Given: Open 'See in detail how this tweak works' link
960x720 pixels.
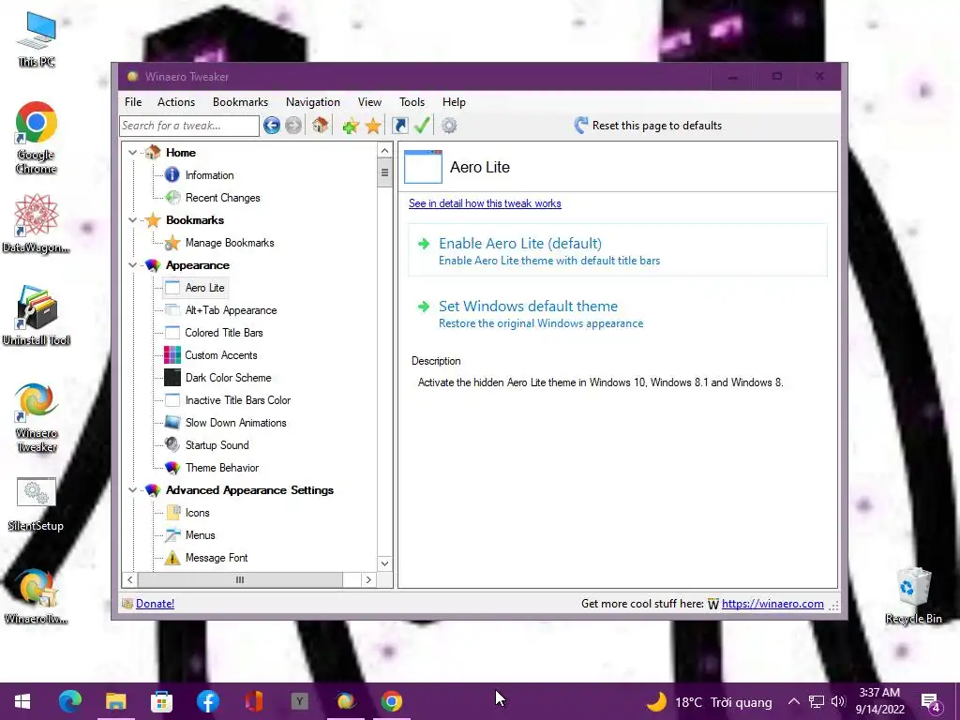Looking at the screenshot, I should pyautogui.click(x=485, y=203).
